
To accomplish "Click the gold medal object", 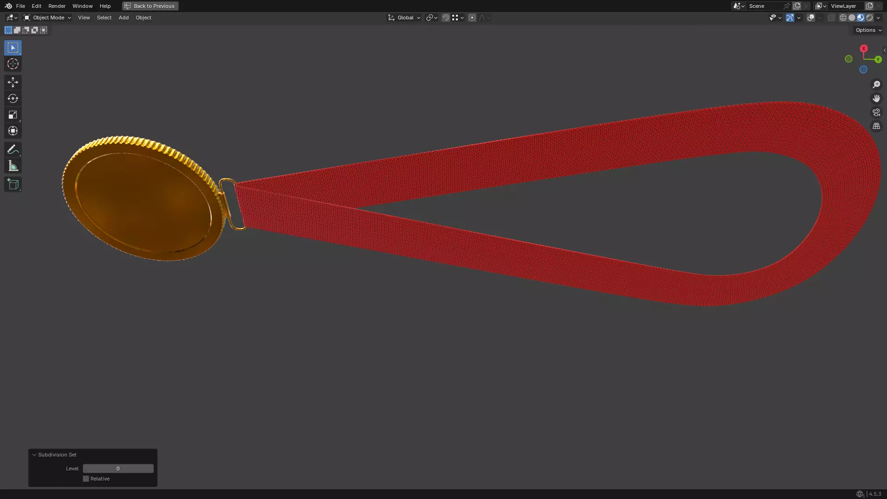I will point(143,199).
